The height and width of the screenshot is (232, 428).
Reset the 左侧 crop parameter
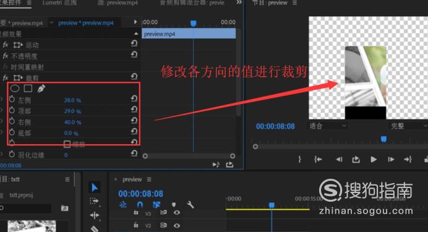click(x=134, y=98)
